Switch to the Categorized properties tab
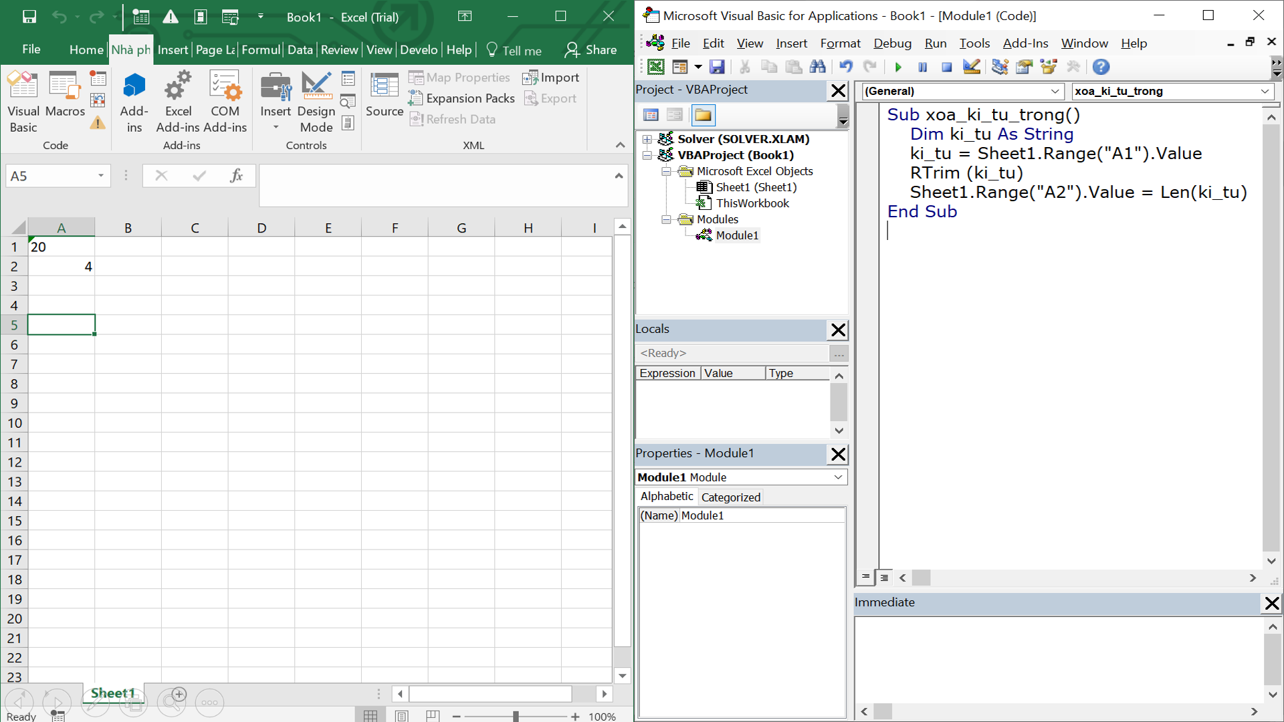 click(730, 497)
